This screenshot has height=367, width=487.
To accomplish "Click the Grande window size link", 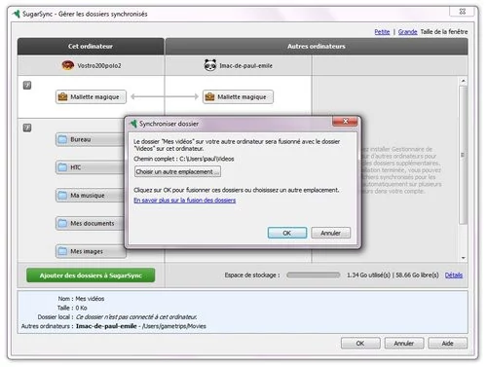I will click(407, 32).
